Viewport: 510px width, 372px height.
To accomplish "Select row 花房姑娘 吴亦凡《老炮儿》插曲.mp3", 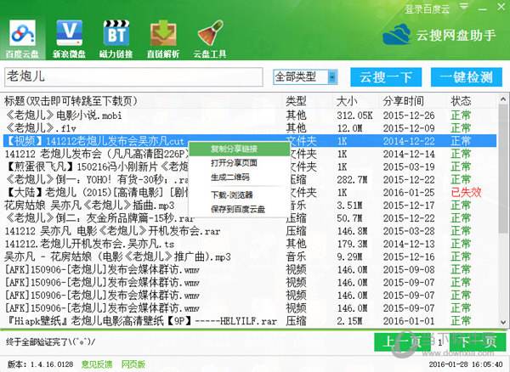I will click(250, 206).
